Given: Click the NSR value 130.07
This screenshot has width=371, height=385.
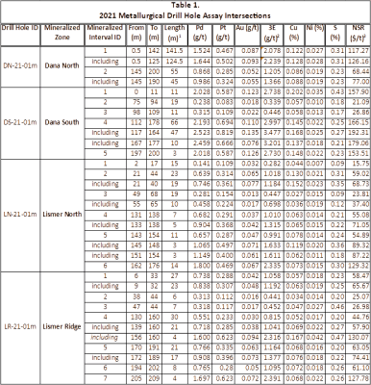Looking at the screenshot, I should (x=359, y=337).
